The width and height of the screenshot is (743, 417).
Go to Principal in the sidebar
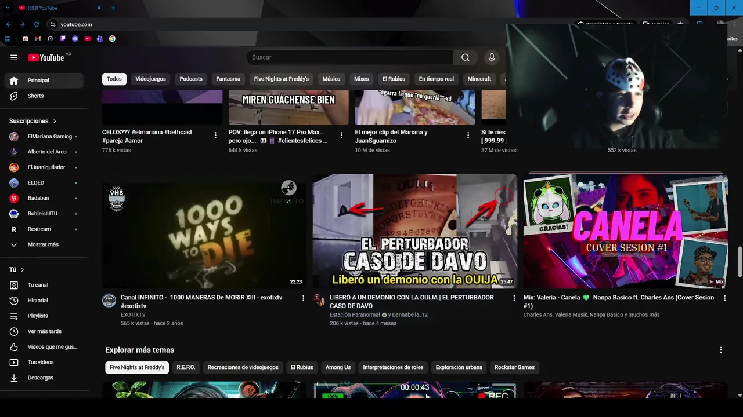click(x=44, y=81)
